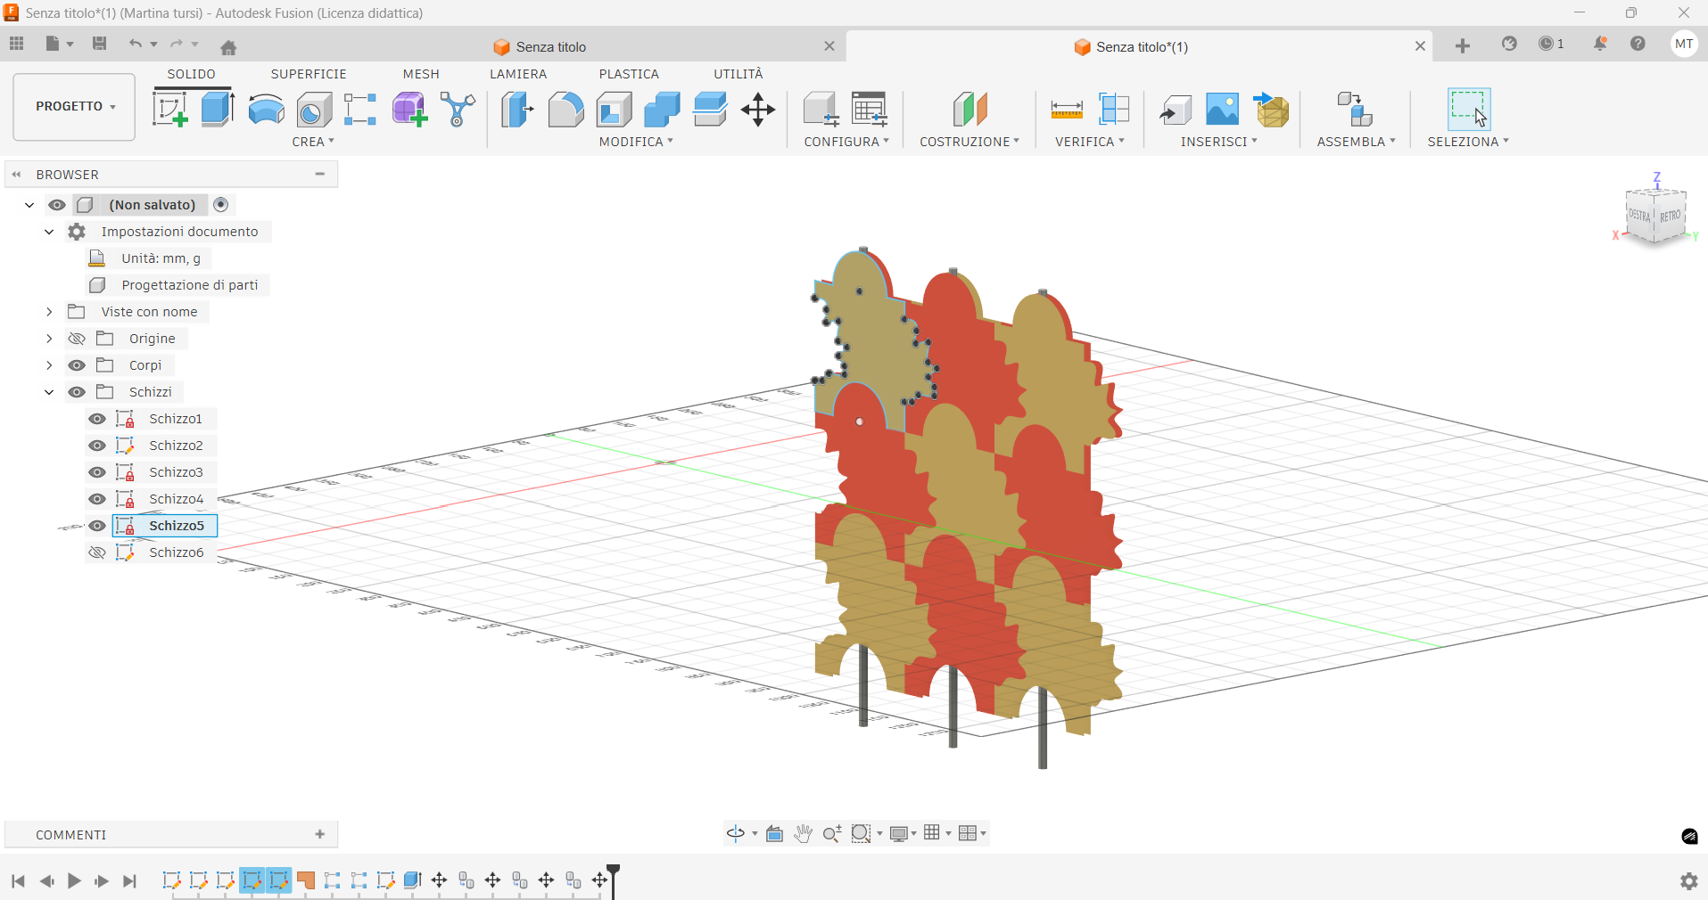Toggle visibility of the Corpi folder

(77, 365)
